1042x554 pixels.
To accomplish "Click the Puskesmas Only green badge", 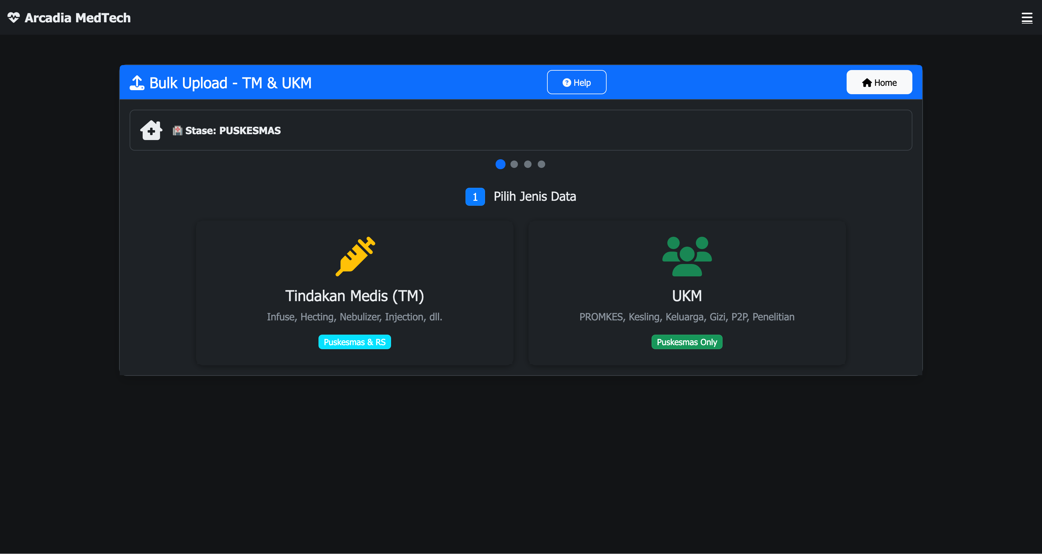I will point(686,342).
